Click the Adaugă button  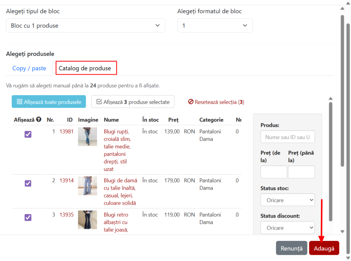point(324,248)
